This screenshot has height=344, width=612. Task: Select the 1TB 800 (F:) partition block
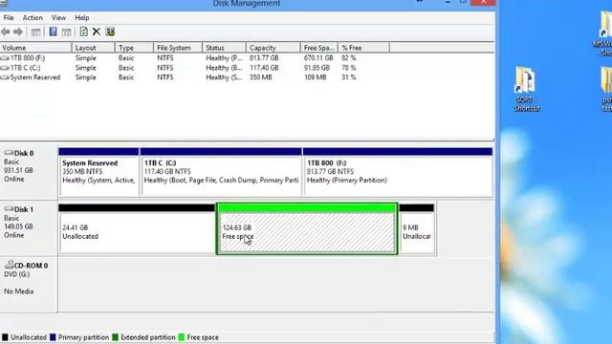point(398,172)
